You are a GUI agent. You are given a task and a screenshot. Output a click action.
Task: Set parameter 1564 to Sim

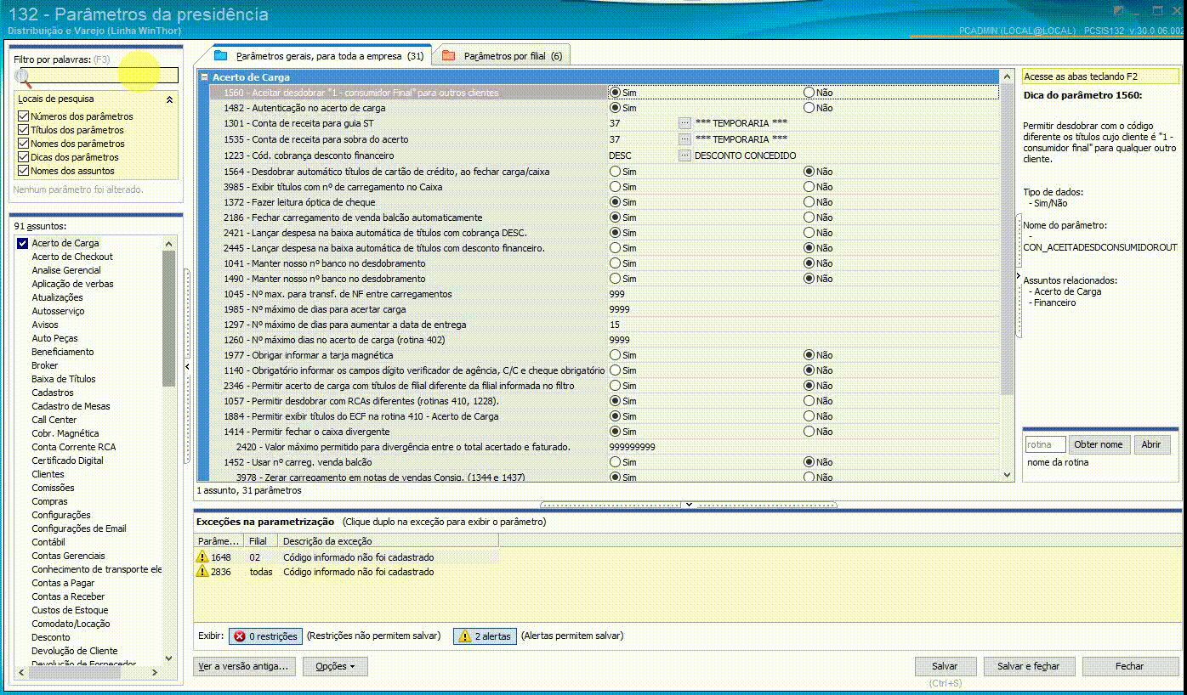pyautogui.click(x=615, y=172)
